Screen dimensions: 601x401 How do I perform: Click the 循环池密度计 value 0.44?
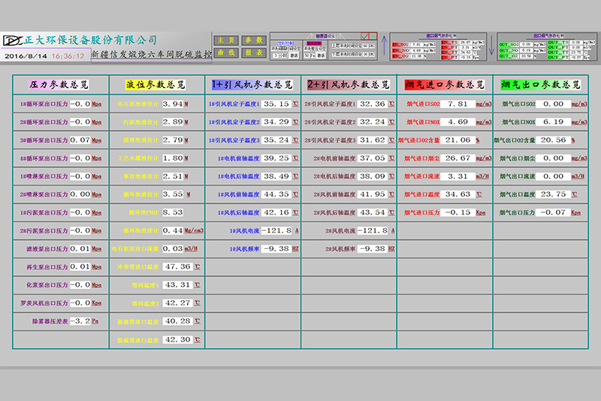coord(173,231)
